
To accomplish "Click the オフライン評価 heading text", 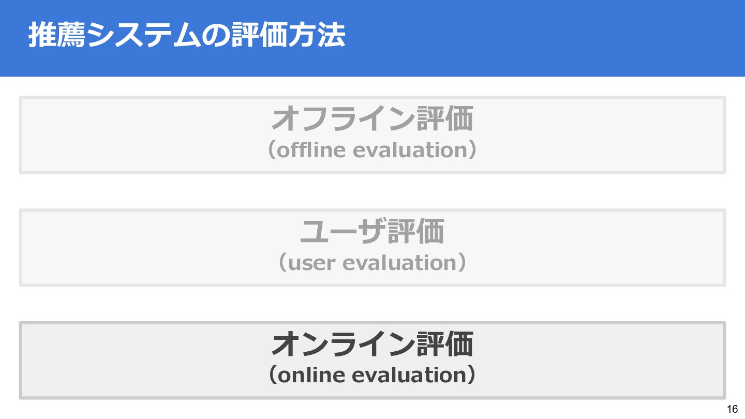I will (372, 119).
